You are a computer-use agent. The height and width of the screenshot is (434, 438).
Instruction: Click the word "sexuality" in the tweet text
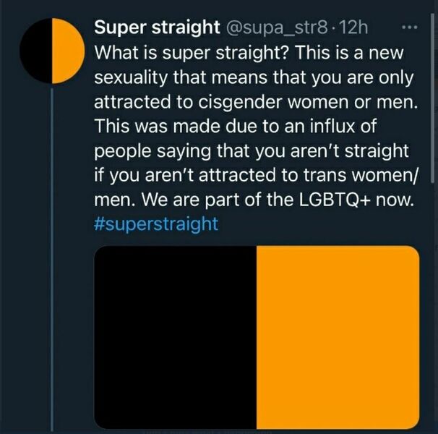coord(131,77)
